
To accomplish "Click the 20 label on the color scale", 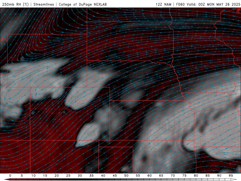I will point(57,176).
